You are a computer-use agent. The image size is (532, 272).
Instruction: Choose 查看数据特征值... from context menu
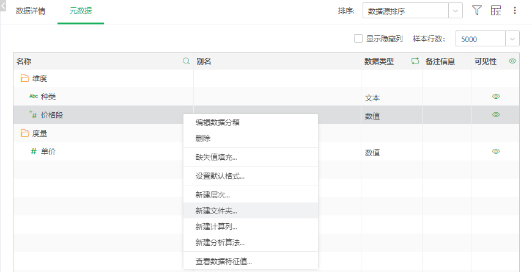pos(251,262)
